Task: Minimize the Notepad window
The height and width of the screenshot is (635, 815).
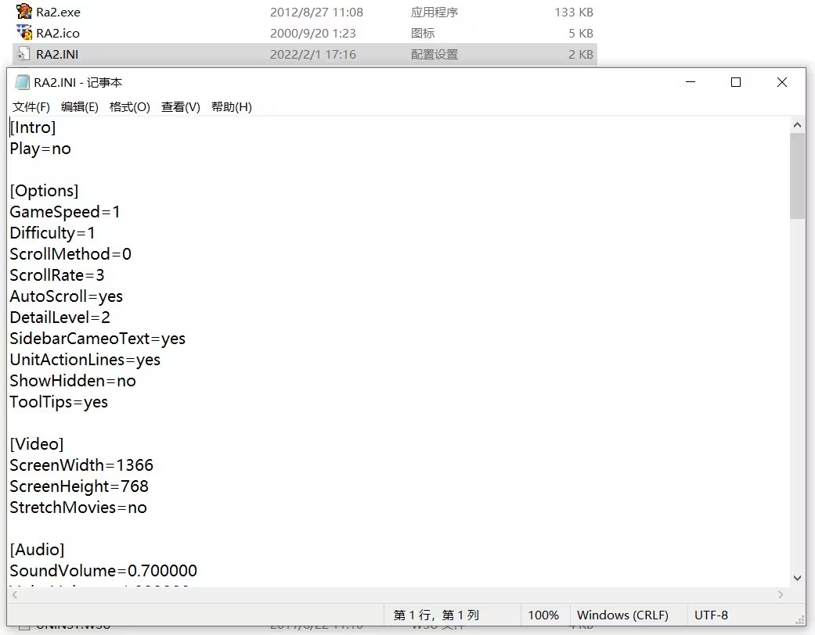Action: [x=691, y=82]
